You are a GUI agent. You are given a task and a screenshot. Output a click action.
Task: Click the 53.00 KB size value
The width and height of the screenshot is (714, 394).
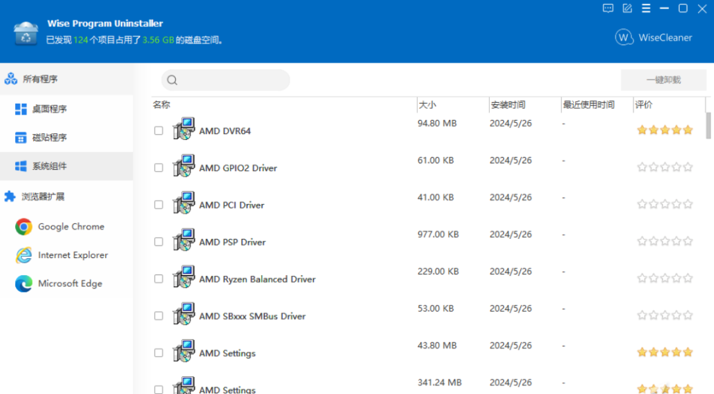click(x=436, y=309)
